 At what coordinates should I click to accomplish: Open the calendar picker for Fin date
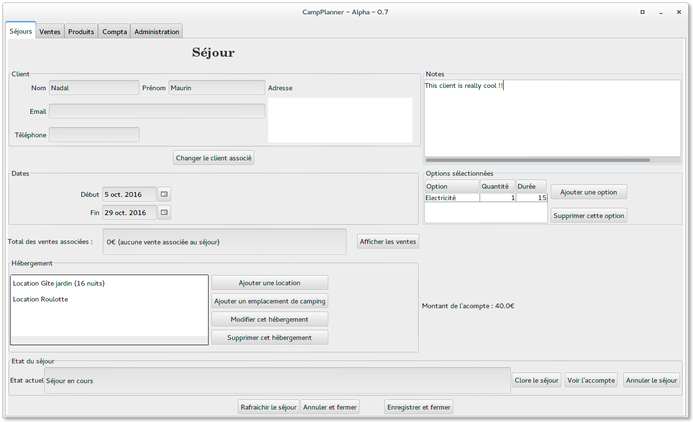click(x=164, y=213)
